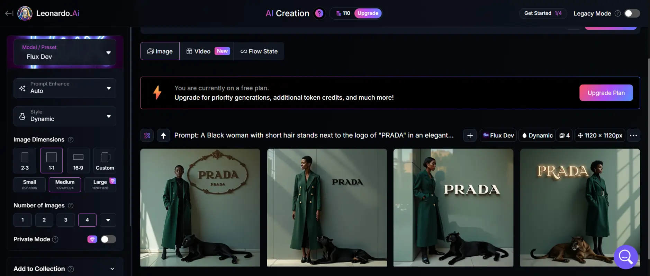Click the Dynamic style tag
Image resolution: width=650 pixels, height=276 pixels.
538,136
